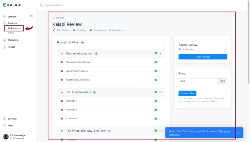This screenshot has width=250, height=142.
Task: Open the People menu item
Action: [x=11, y=47]
